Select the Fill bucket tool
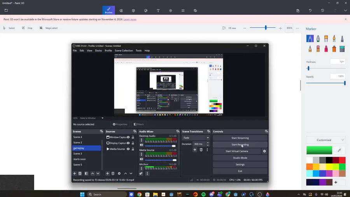This screenshot has height=197, width=350. click(x=342, y=48)
